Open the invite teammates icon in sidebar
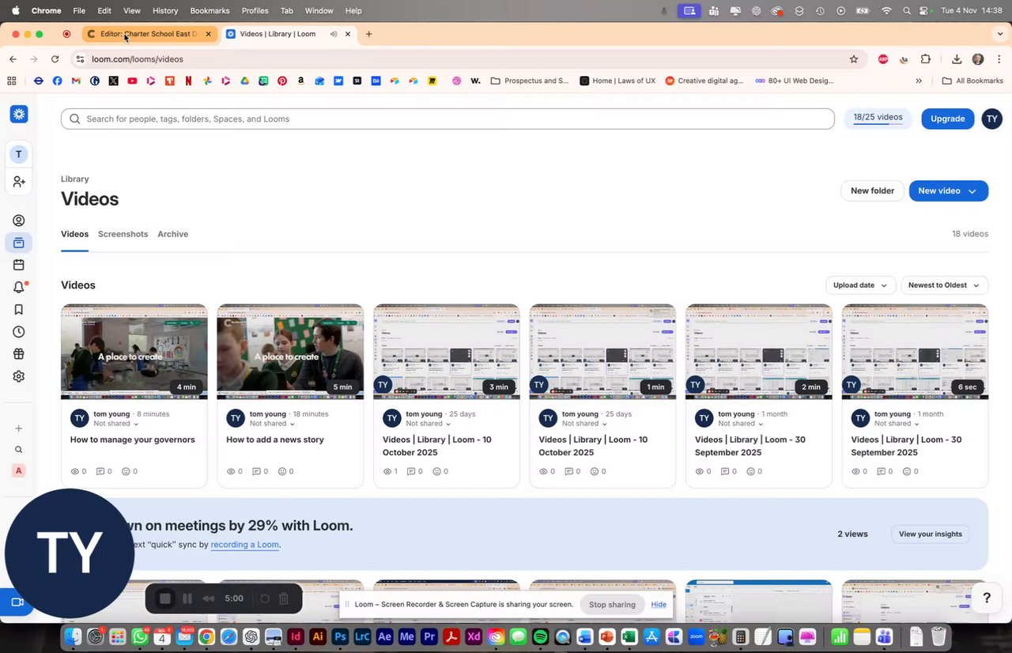1012x653 pixels. coord(19,182)
